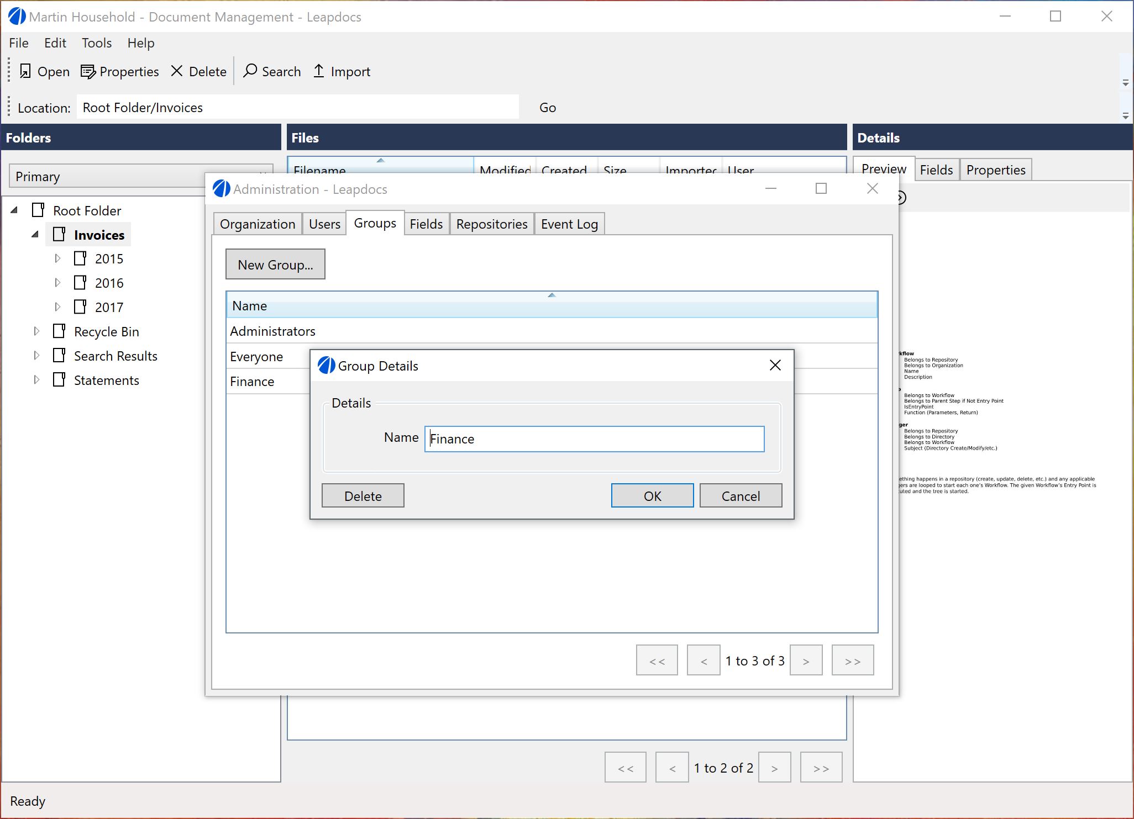Switch to the Organization tab

pos(258,224)
